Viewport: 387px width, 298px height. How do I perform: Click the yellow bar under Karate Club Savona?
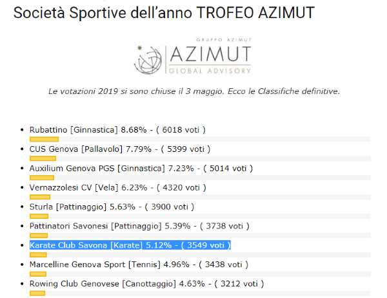(38, 255)
